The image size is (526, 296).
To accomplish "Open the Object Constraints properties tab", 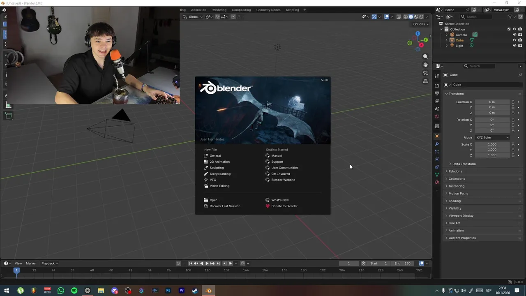I will click(x=437, y=167).
